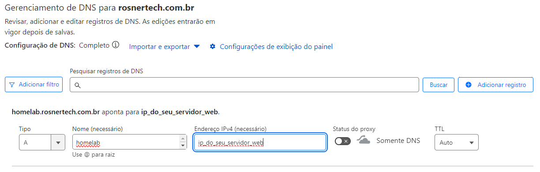Click the Buscar button
This screenshot has width=540, height=172.
pos(439,85)
